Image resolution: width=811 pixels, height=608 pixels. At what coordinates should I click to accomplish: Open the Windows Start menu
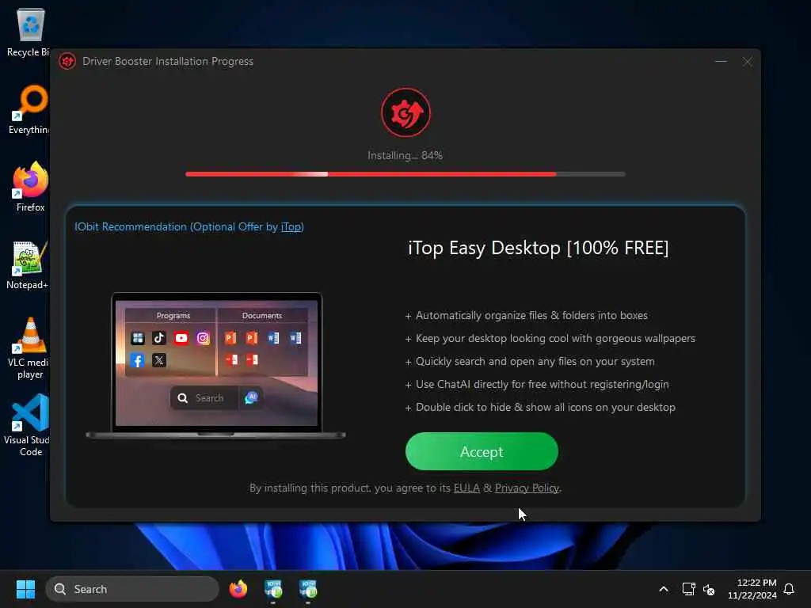[25, 589]
